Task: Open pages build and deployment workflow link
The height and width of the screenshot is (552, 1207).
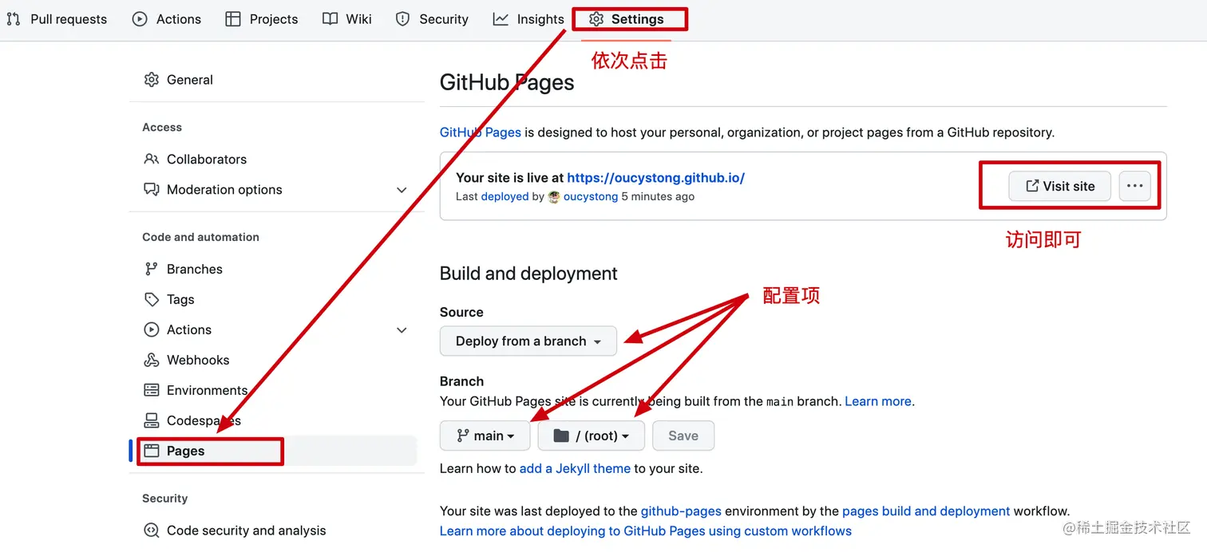Action: coord(926,511)
